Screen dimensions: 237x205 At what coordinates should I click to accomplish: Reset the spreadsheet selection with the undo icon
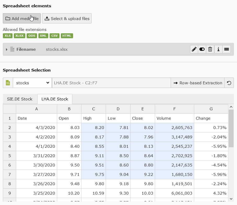[x=229, y=83]
